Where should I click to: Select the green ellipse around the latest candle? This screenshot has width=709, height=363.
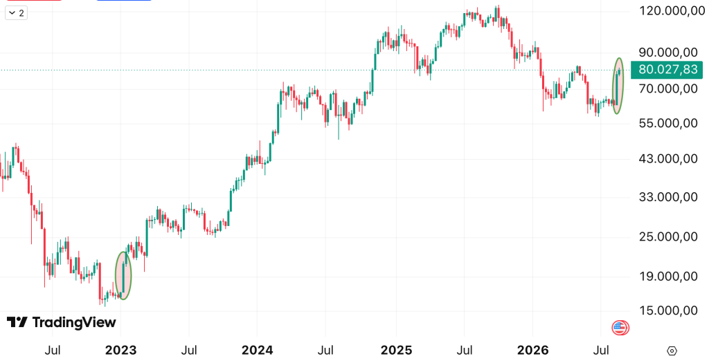(x=618, y=86)
